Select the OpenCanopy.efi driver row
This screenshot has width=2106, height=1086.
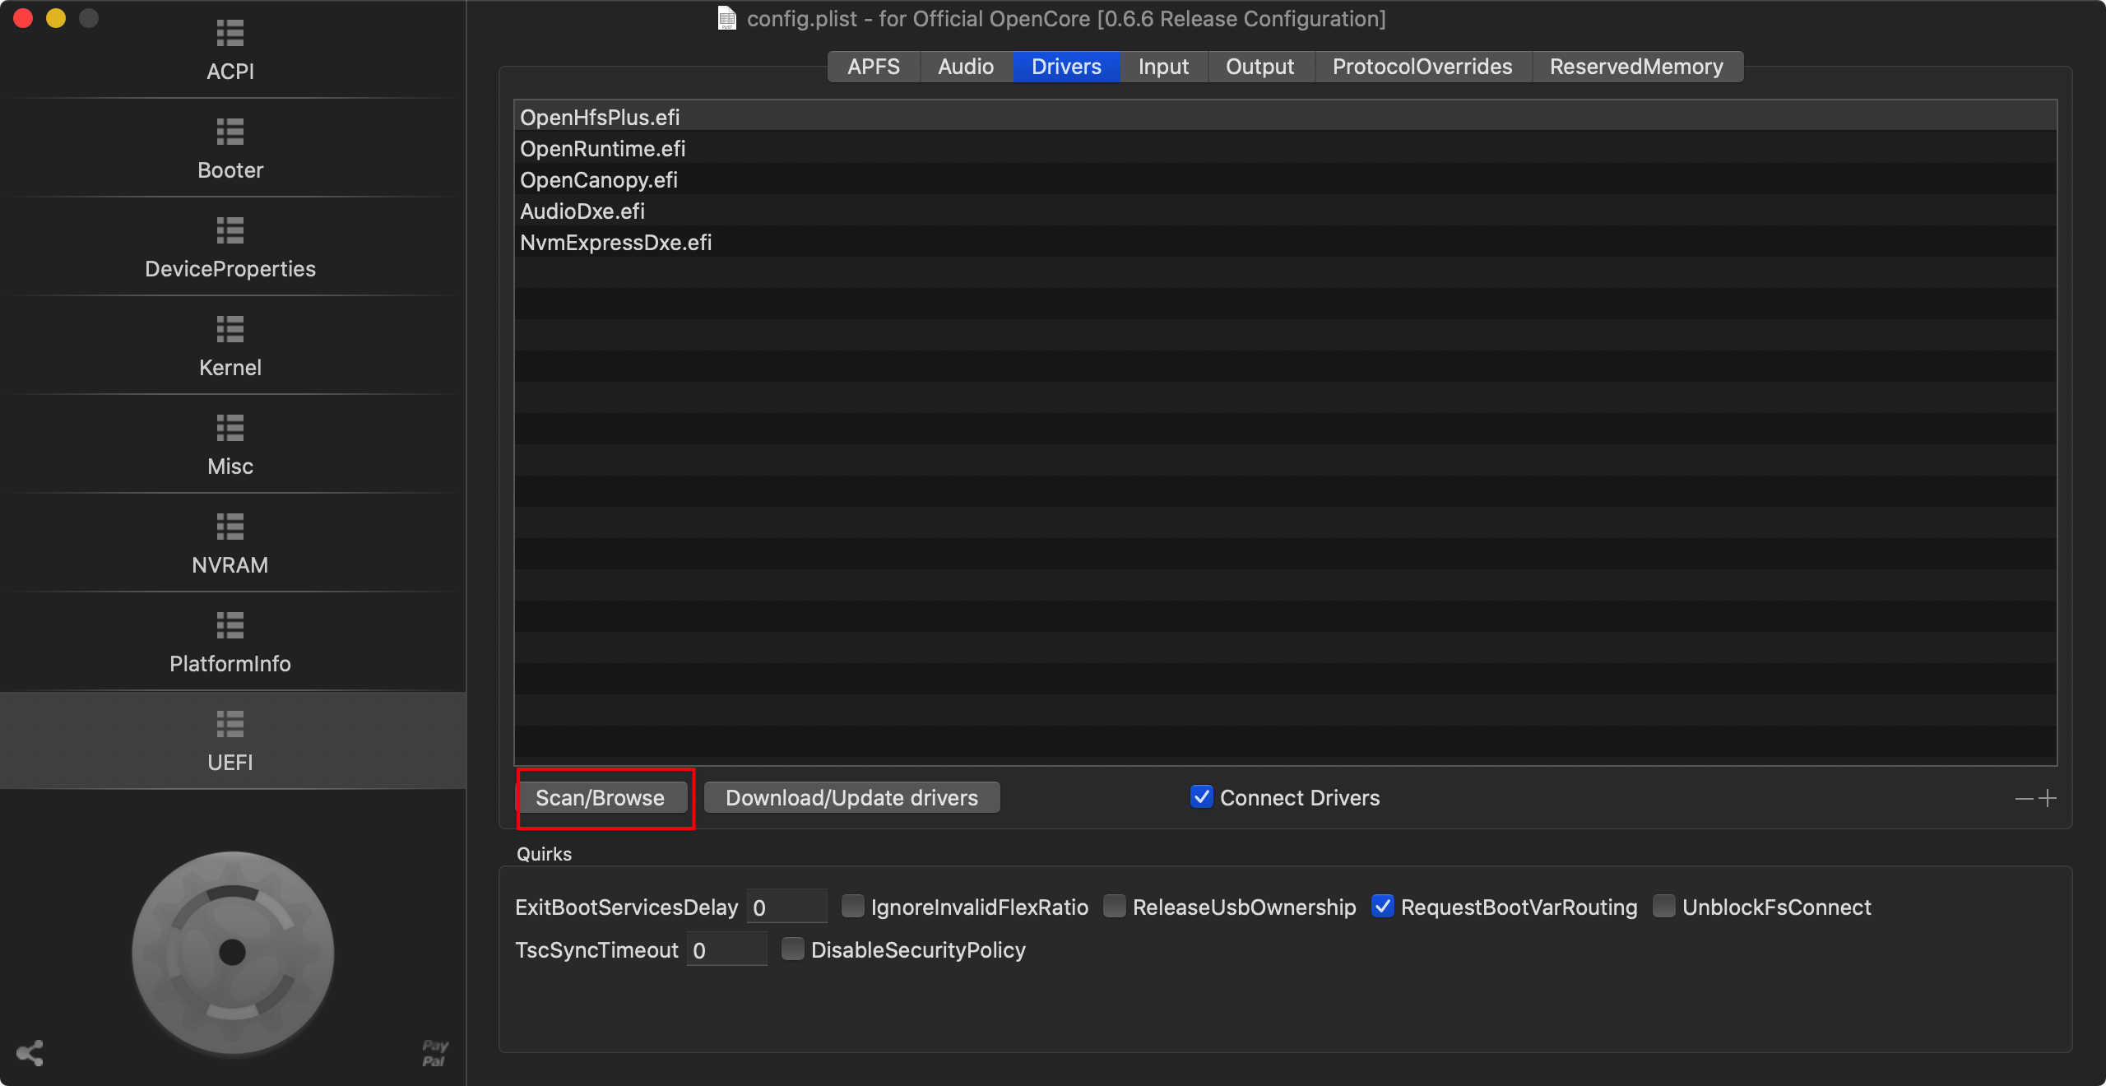(x=599, y=180)
